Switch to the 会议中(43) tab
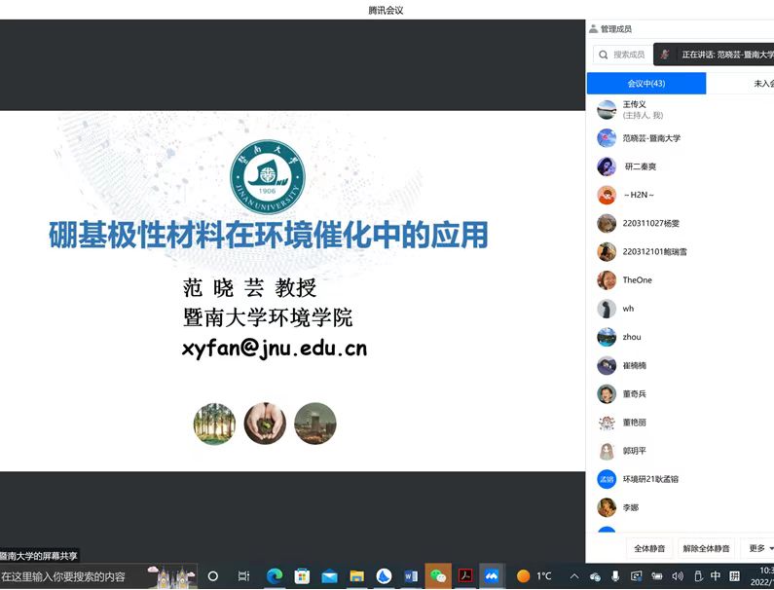The height and width of the screenshot is (590, 774). pos(646,84)
